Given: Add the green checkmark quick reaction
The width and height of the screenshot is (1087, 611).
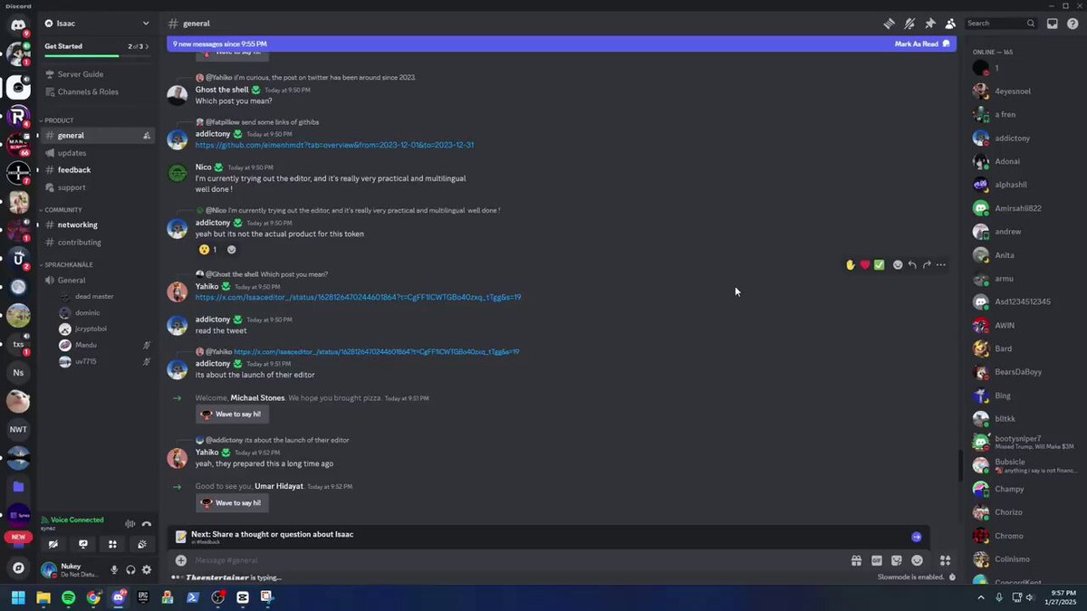Looking at the screenshot, I should pyautogui.click(x=879, y=265).
